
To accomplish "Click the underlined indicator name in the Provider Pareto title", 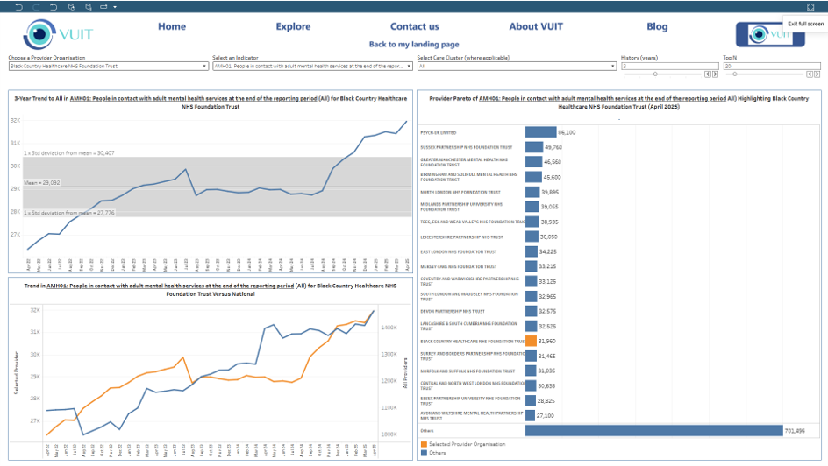I will coord(603,99).
